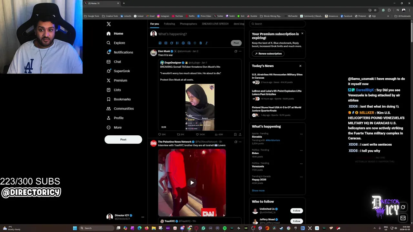The width and height of the screenshot is (413, 232).
Task: Play the DogeDesigner quoted video
Action: 200,107
